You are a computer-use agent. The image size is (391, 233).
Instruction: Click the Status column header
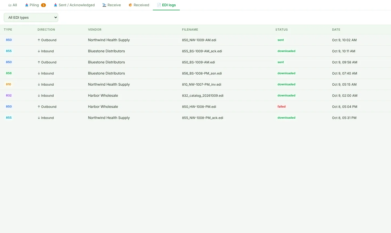point(281,30)
